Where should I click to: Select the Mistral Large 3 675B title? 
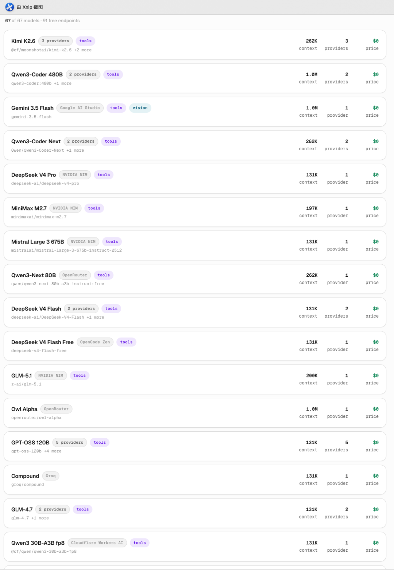pyautogui.click(x=38, y=242)
